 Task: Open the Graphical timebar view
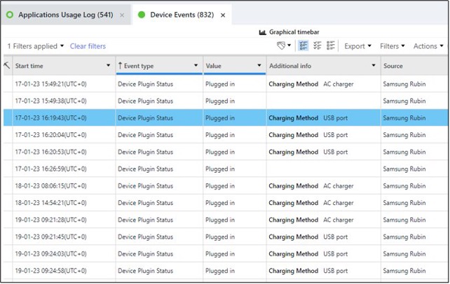289,32
